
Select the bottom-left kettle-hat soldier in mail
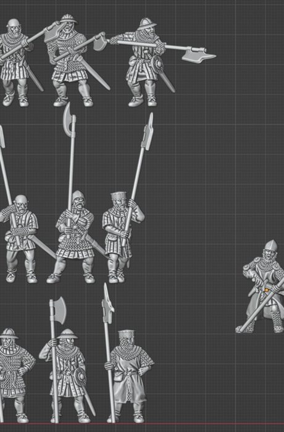click(x=15, y=376)
